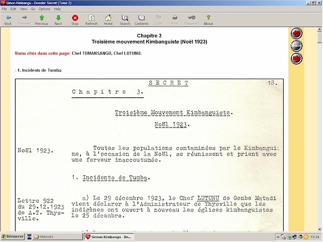The width and height of the screenshot is (323, 242).
Task: Click the red right-arrow navigation button
Action: [x=297, y=58]
